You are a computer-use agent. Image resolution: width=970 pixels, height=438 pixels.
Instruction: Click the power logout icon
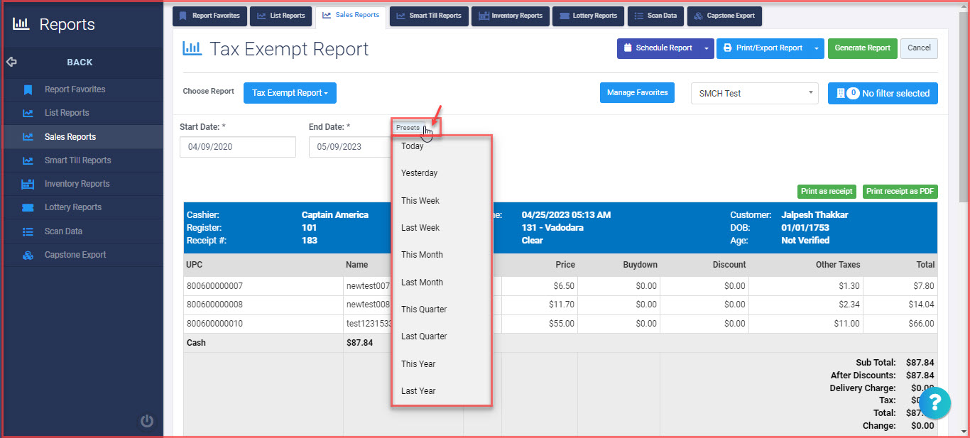coord(147,421)
